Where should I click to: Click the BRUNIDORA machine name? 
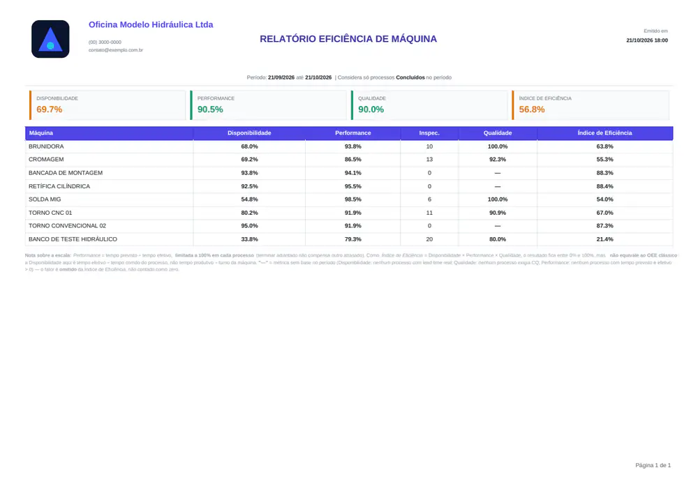tap(46, 146)
